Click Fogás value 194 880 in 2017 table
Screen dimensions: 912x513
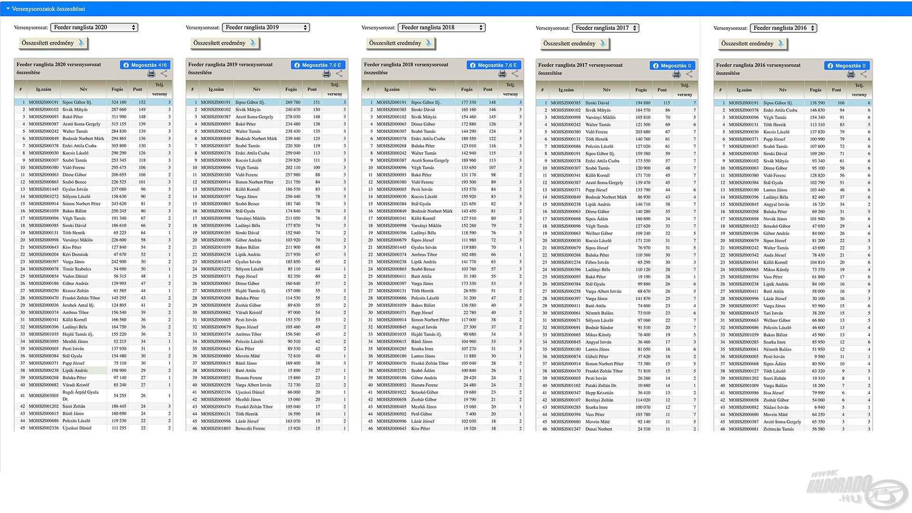643,103
